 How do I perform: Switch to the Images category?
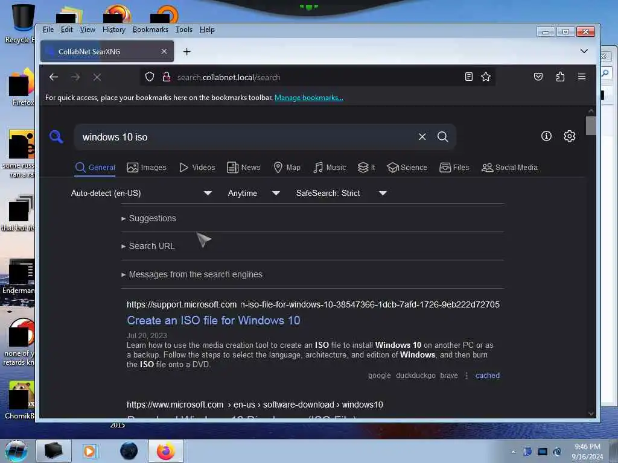click(146, 168)
